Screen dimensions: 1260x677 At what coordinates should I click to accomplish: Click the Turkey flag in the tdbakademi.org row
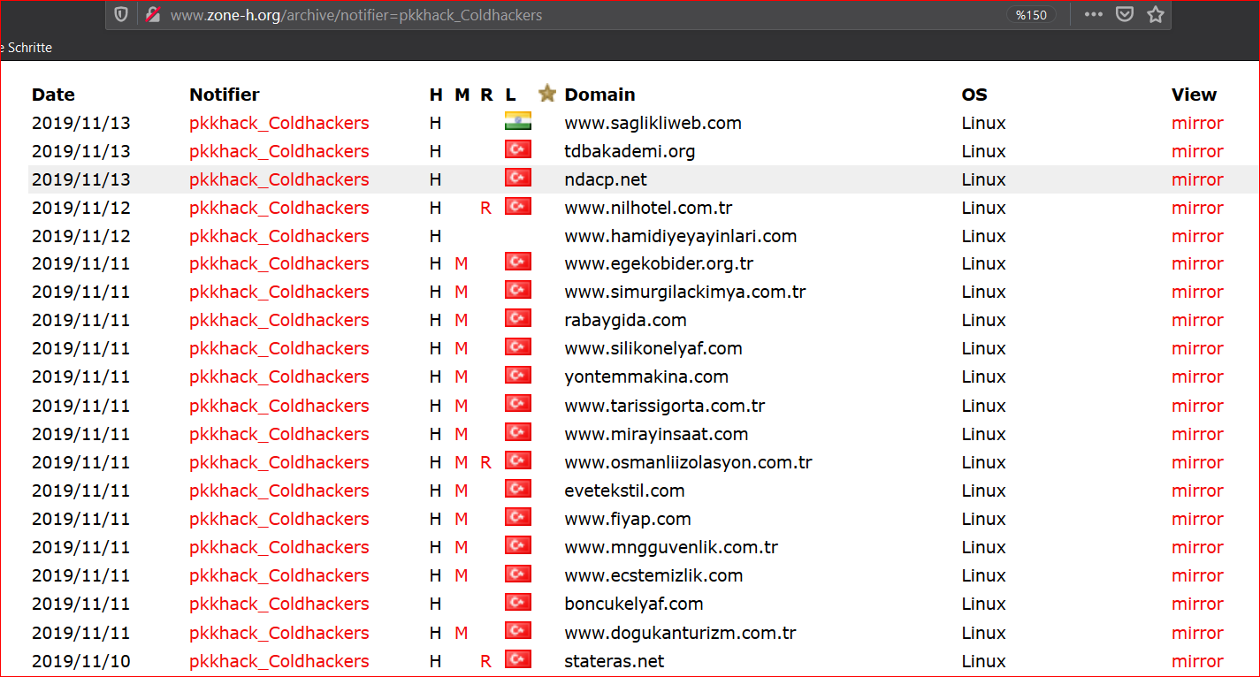point(517,150)
